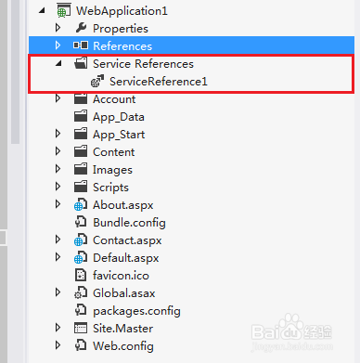Select the packages.config file name

pyautogui.click(x=136, y=311)
